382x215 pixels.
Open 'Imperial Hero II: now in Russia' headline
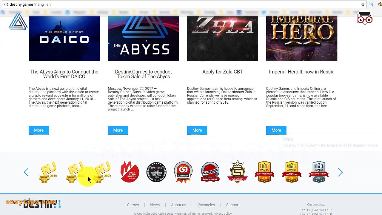pos(302,72)
